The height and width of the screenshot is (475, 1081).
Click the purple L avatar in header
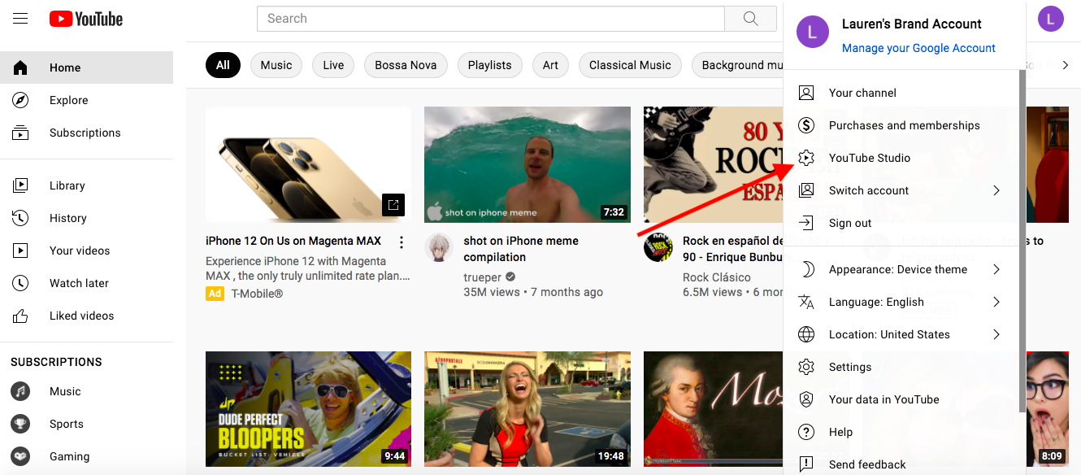pyautogui.click(x=1050, y=19)
